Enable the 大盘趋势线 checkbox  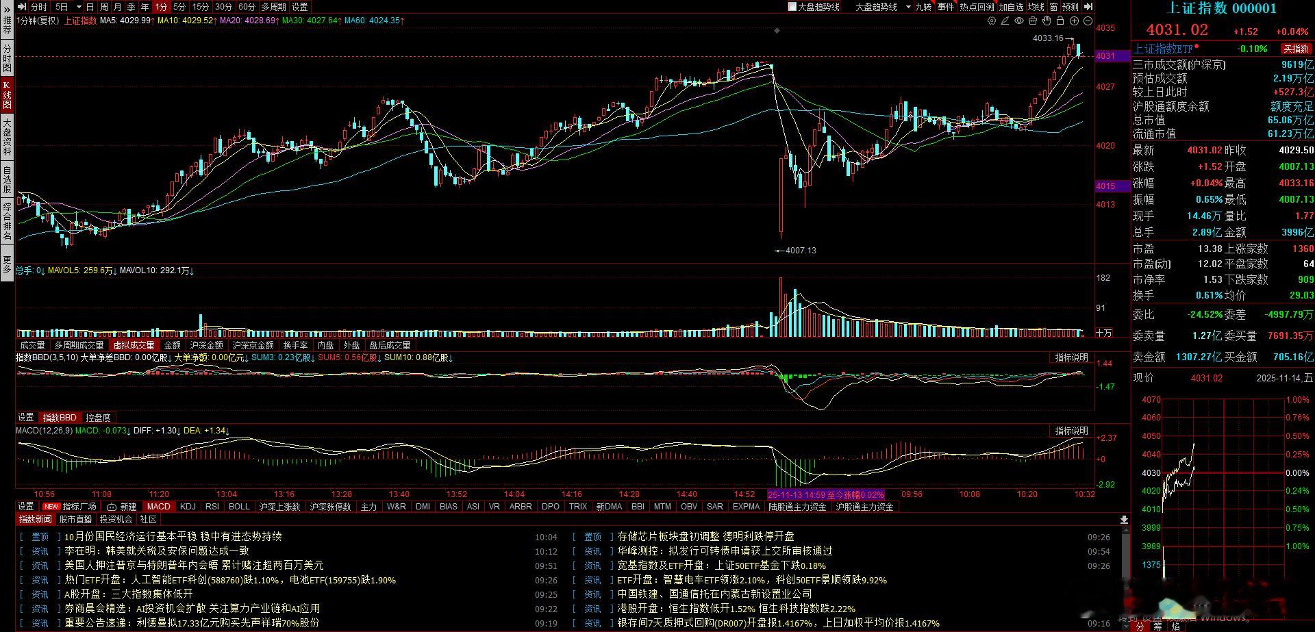point(792,7)
